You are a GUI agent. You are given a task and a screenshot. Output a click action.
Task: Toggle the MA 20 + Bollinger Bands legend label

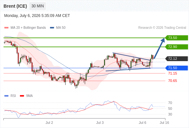[28, 28]
